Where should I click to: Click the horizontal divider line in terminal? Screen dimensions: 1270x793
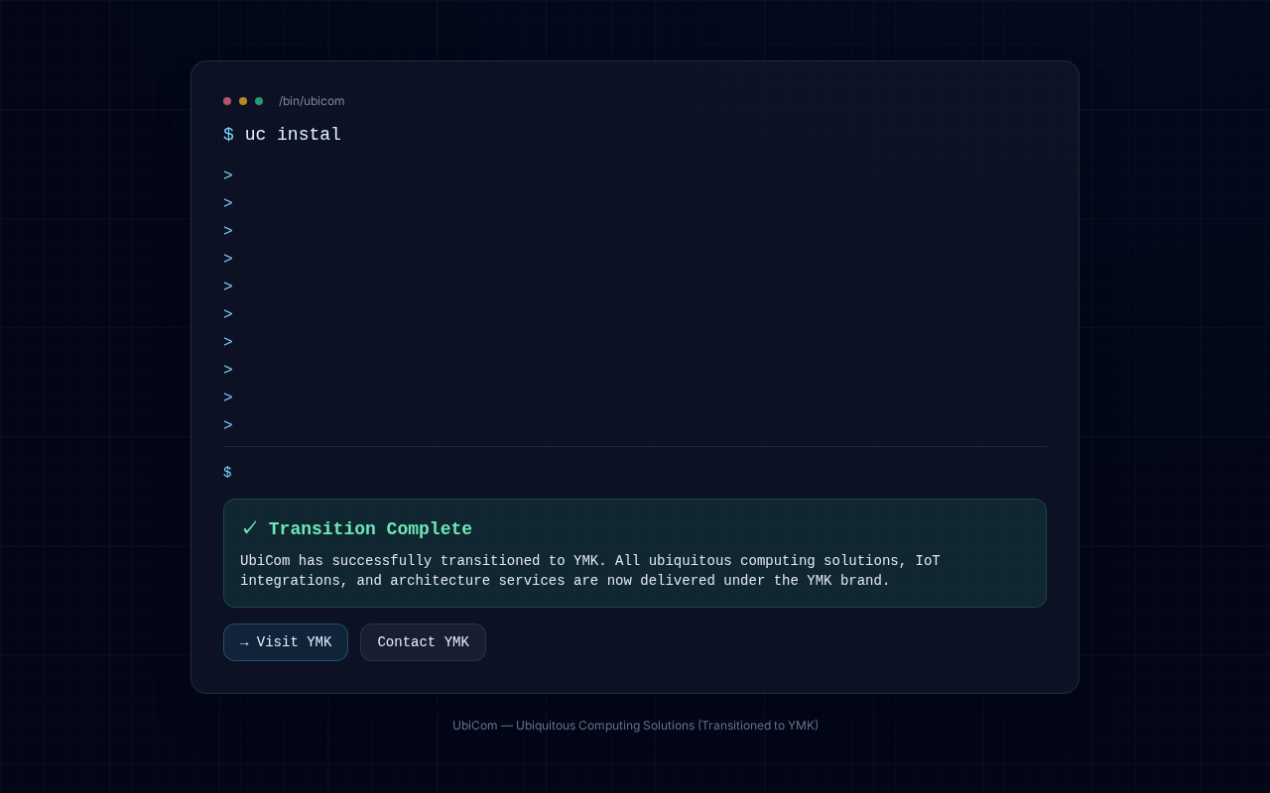tap(635, 447)
